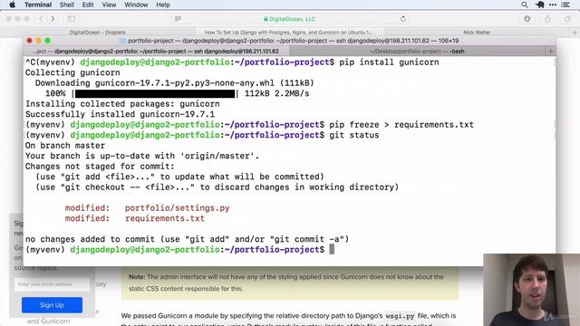Viewport: 580px width, 326px height.
Task: Click the email address field on webpage
Action: [52, 284]
